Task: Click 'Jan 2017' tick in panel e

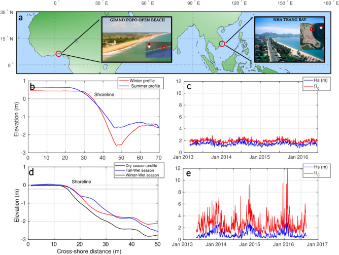Action: [317, 244]
